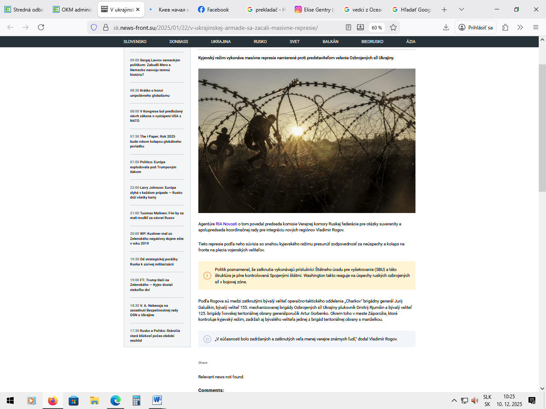Open a new browser tab
The width and height of the screenshot is (546, 409).
click(444, 9)
